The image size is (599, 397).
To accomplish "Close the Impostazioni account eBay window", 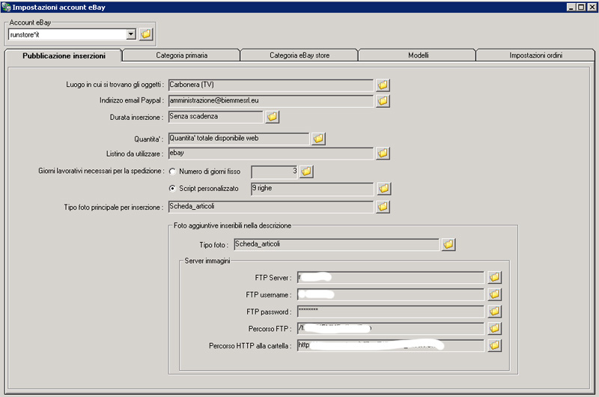I will [x=592, y=7].
